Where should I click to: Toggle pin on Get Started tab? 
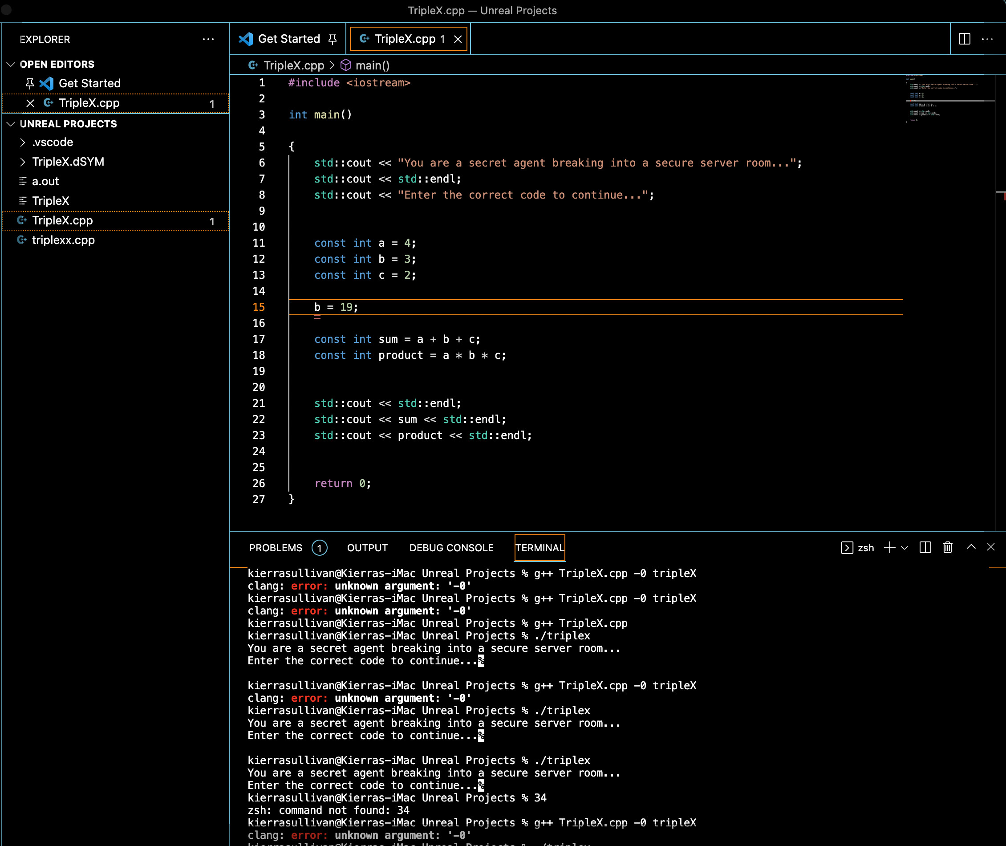pos(333,39)
